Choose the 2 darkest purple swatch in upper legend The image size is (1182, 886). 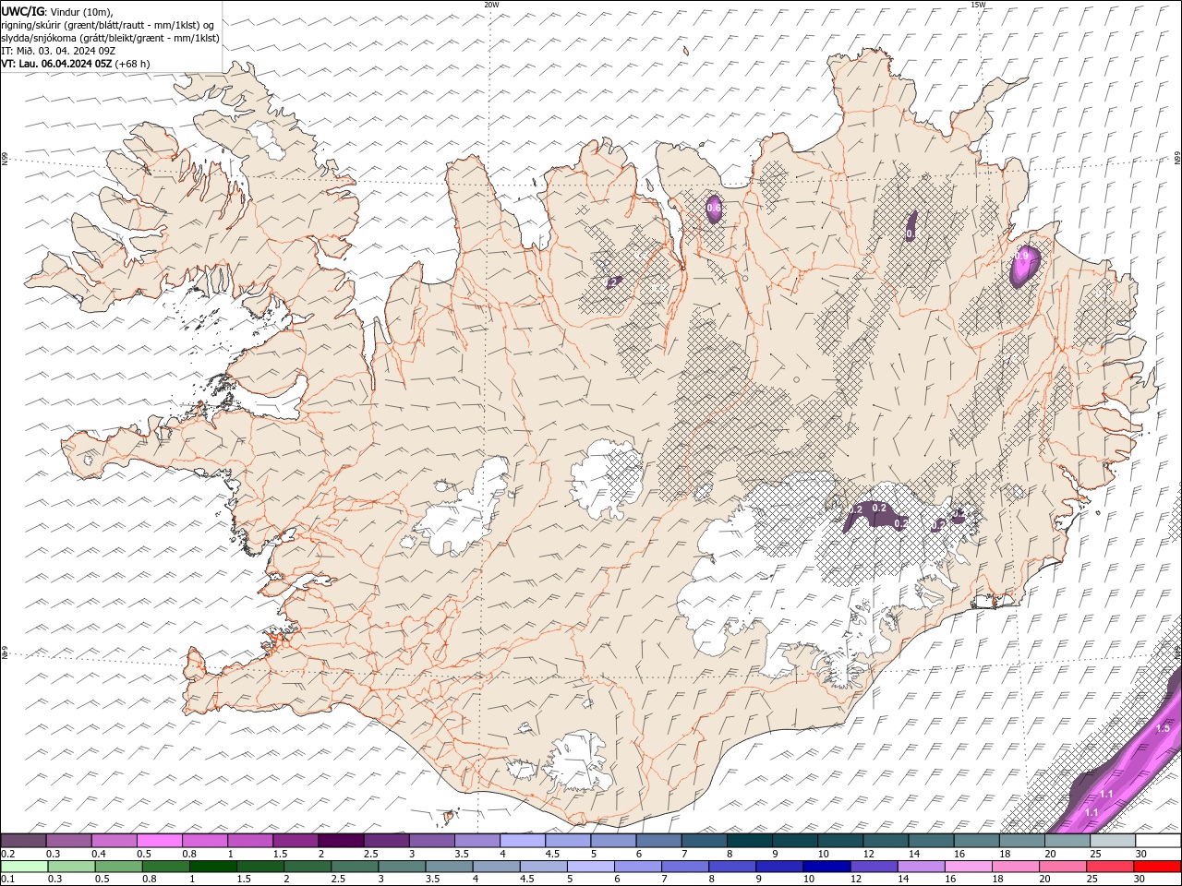[x=340, y=841]
